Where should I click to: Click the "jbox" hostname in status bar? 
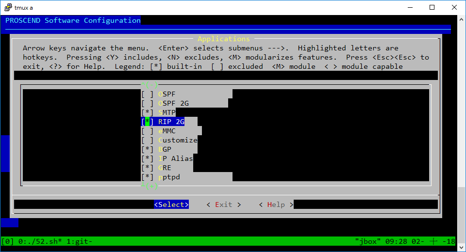(368, 241)
